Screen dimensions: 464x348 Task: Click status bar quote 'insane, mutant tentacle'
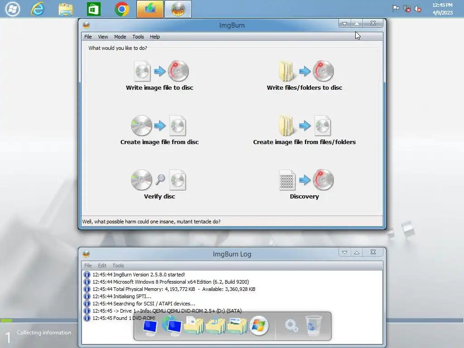[151, 222]
